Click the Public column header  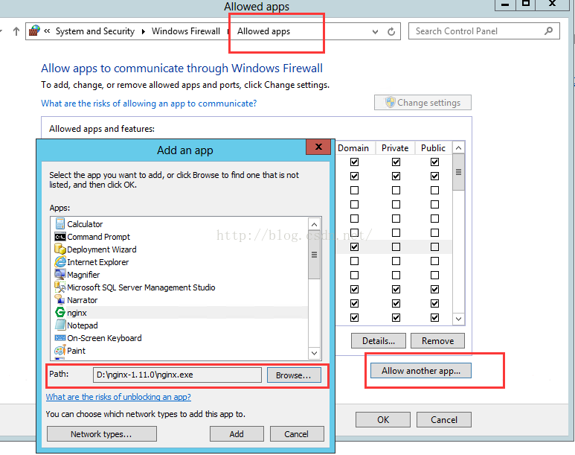433,148
